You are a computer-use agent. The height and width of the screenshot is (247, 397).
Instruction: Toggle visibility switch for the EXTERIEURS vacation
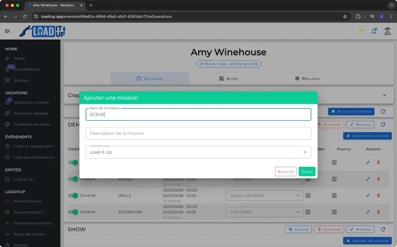tap(73, 212)
